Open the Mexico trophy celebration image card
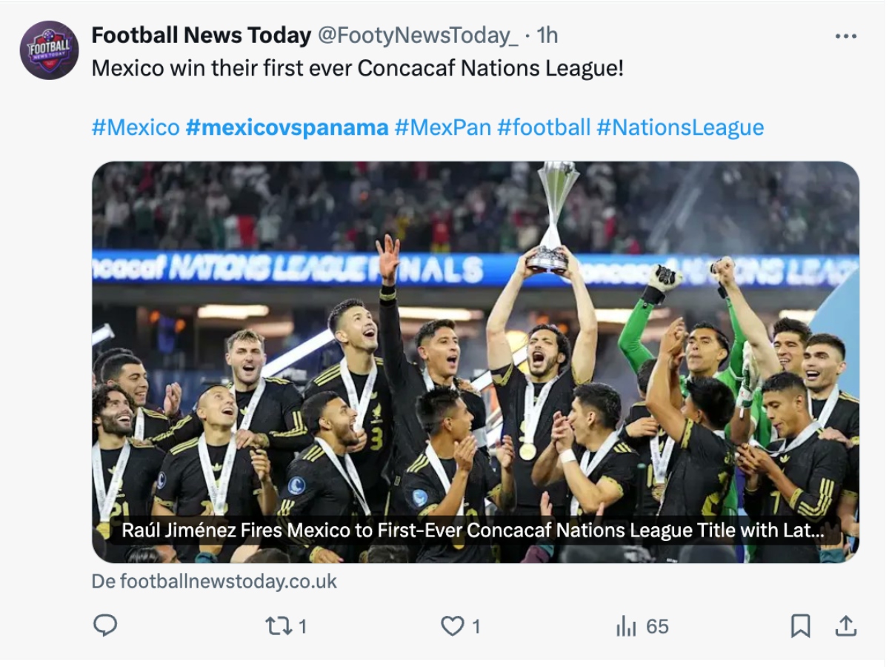Image resolution: width=889 pixels, height=667 pixels. click(476, 362)
